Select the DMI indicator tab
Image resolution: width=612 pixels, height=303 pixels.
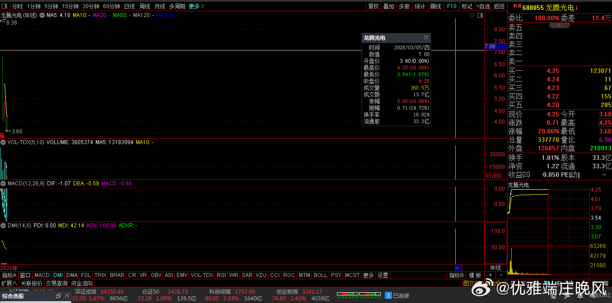58,275
